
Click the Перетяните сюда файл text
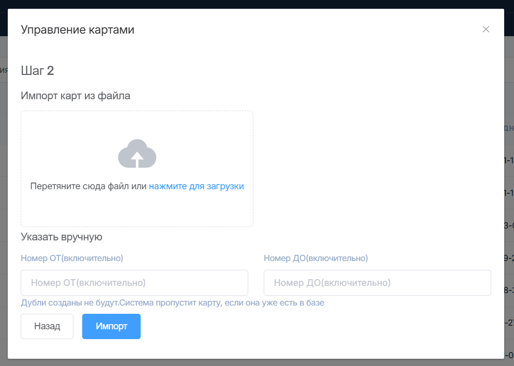pos(88,186)
